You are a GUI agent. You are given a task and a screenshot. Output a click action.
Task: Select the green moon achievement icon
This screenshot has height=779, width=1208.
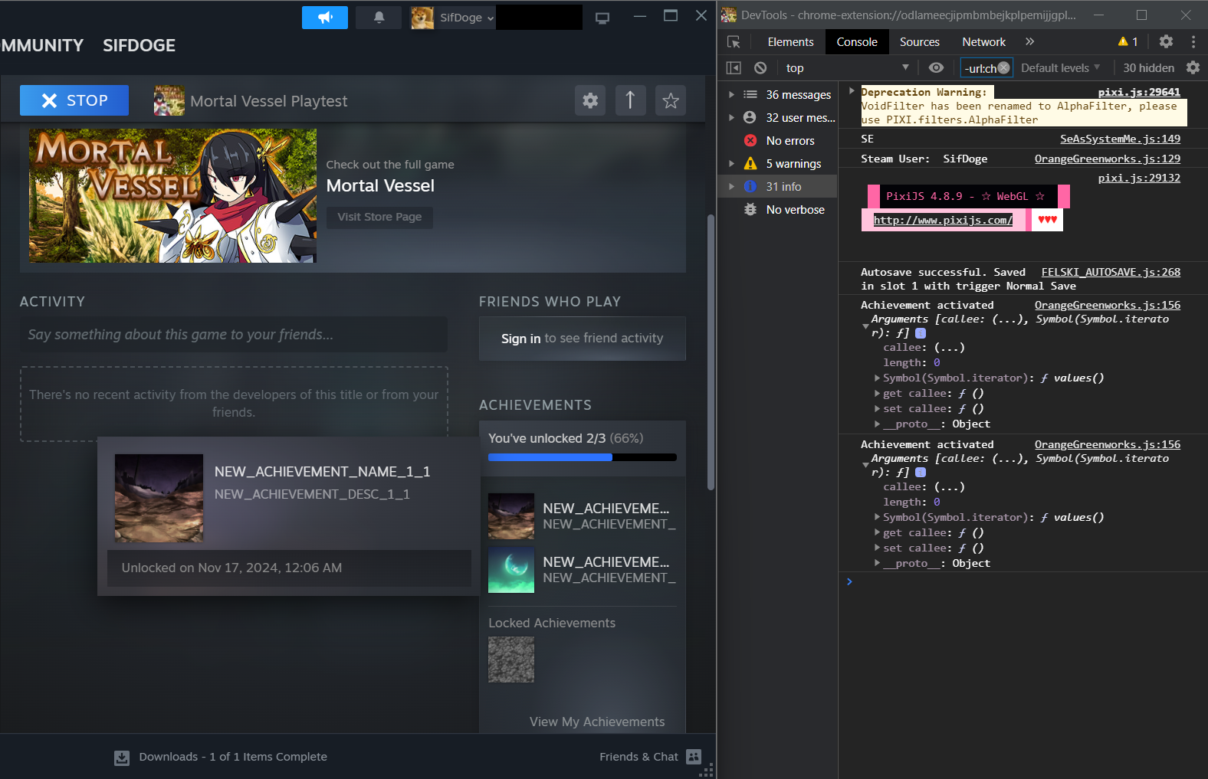[x=511, y=570]
